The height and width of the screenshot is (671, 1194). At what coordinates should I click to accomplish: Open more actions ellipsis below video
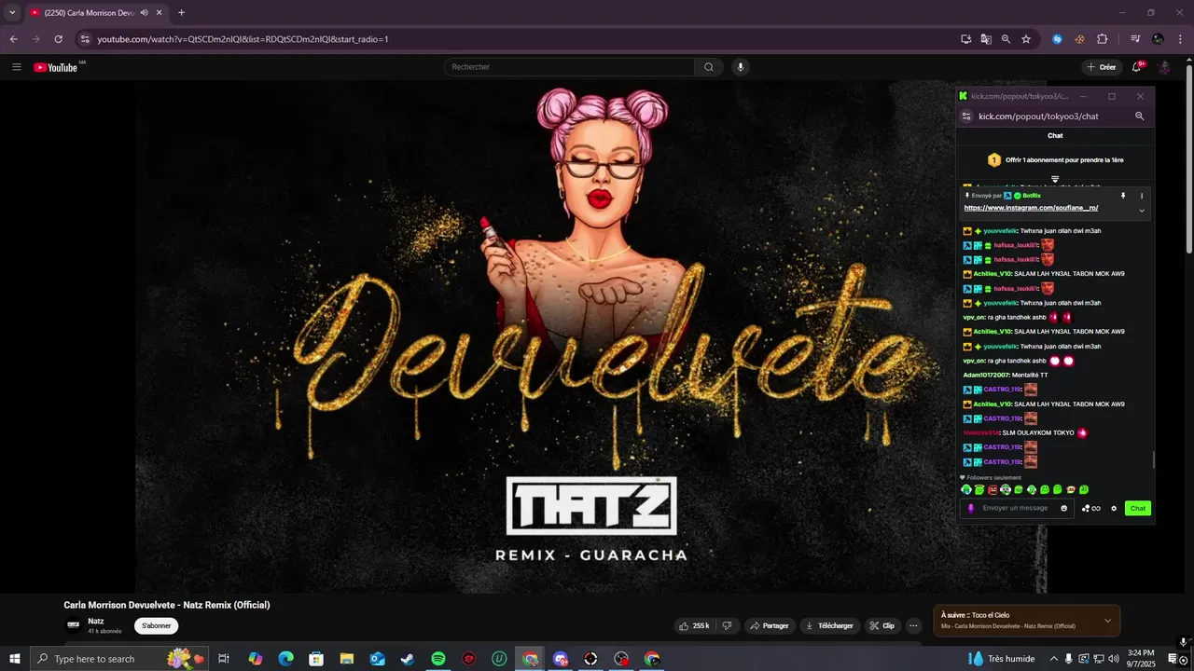click(x=914, y=625)
